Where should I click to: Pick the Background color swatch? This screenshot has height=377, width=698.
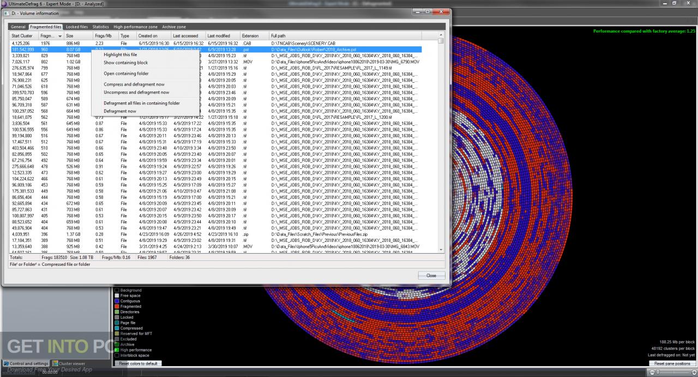(117, 290)
